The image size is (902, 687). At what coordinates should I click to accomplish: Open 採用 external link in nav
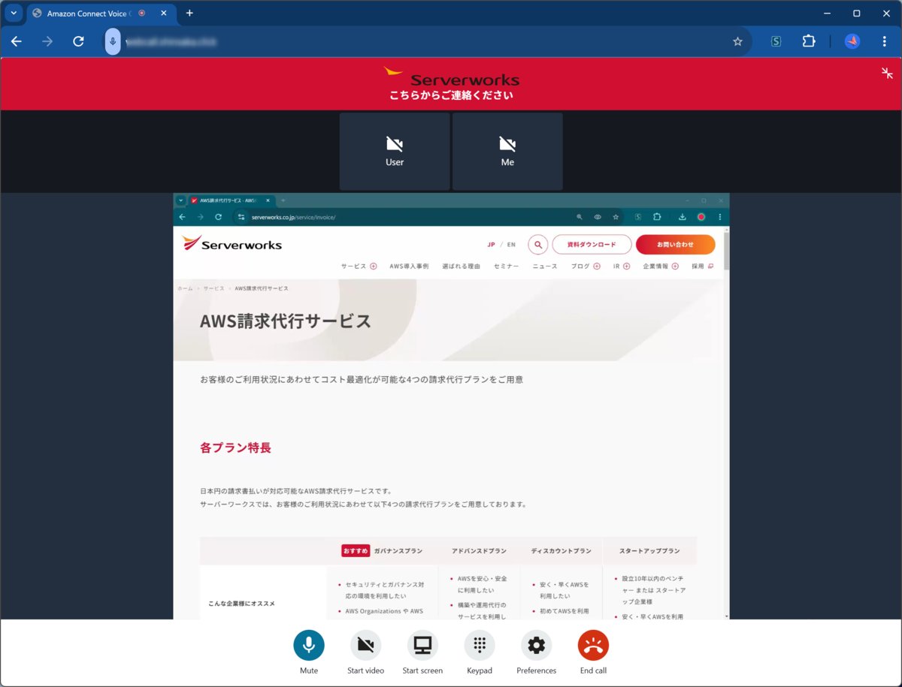703,267
